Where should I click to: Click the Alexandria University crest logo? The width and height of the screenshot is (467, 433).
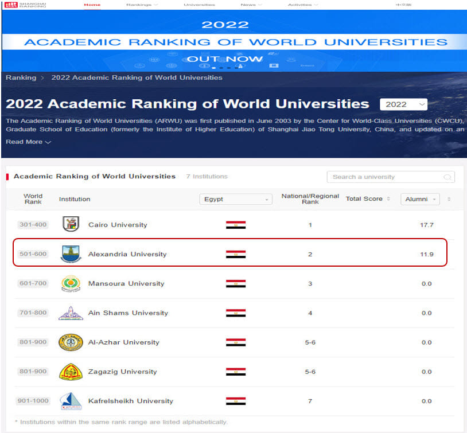pos(71,253)
